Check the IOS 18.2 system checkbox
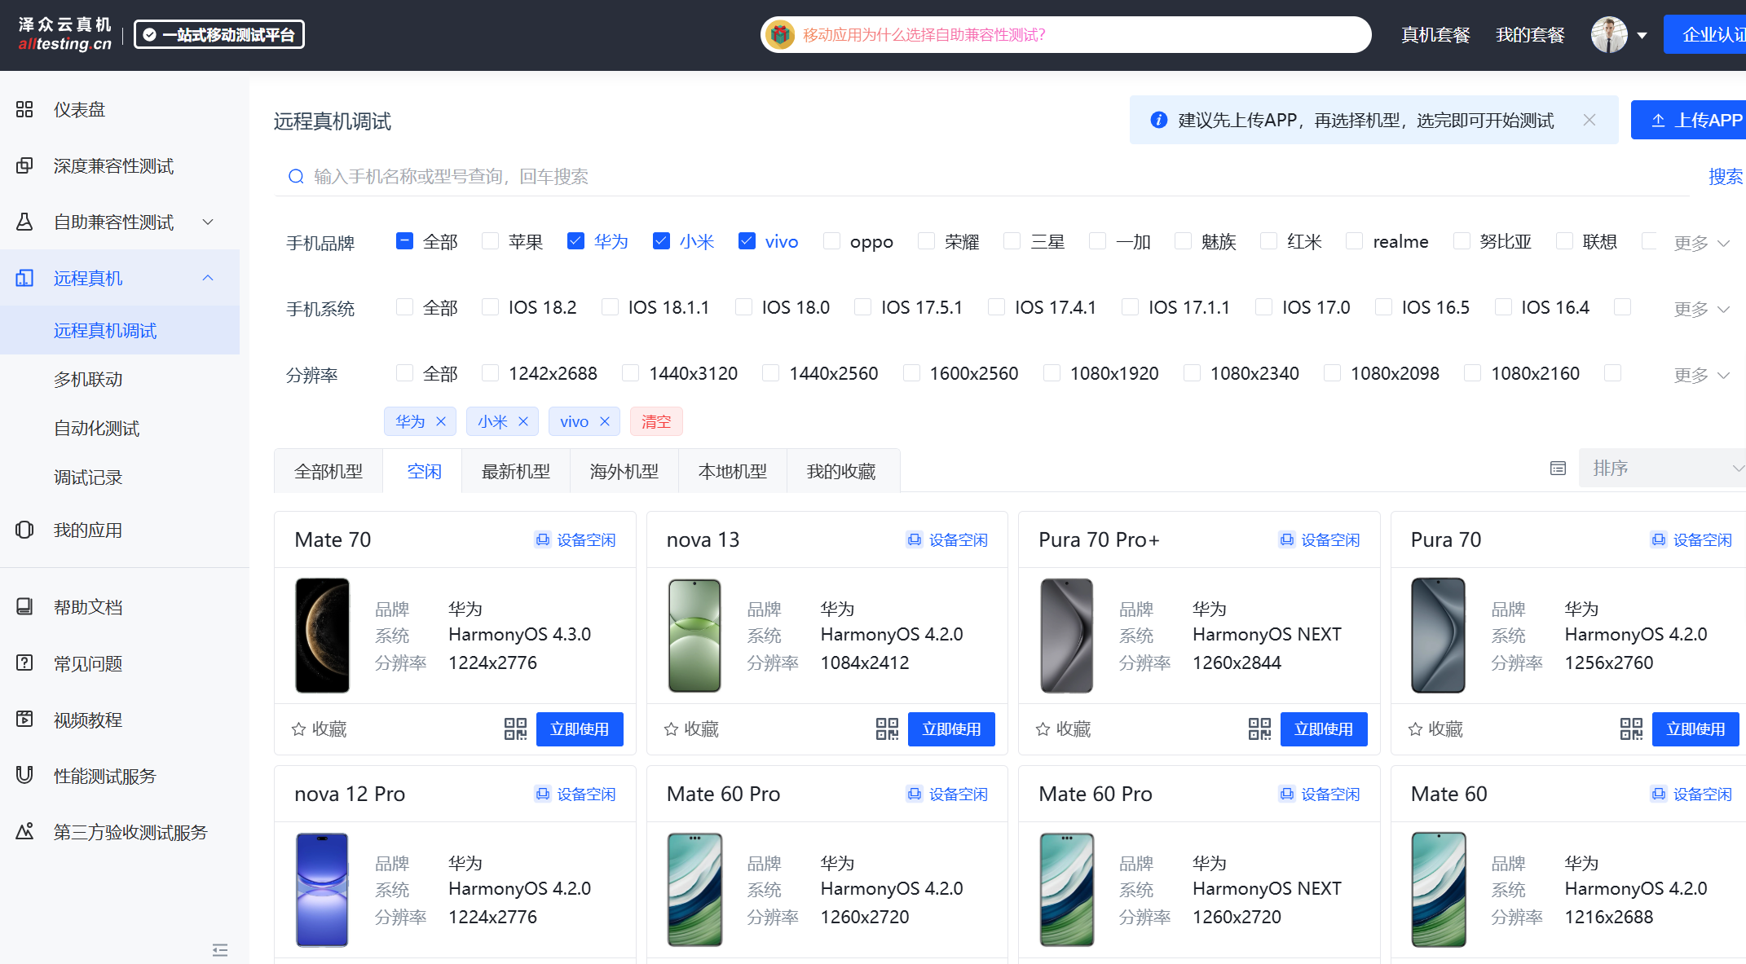This screenshot has height=964, width=1746. (490, 307)
